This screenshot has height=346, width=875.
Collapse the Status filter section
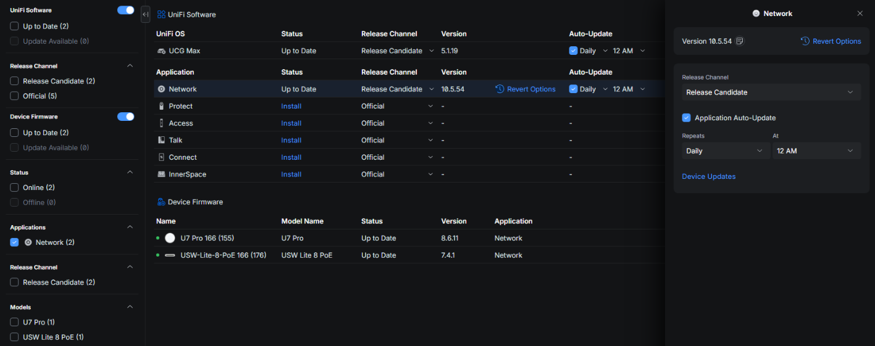click(x=130, y=173)
